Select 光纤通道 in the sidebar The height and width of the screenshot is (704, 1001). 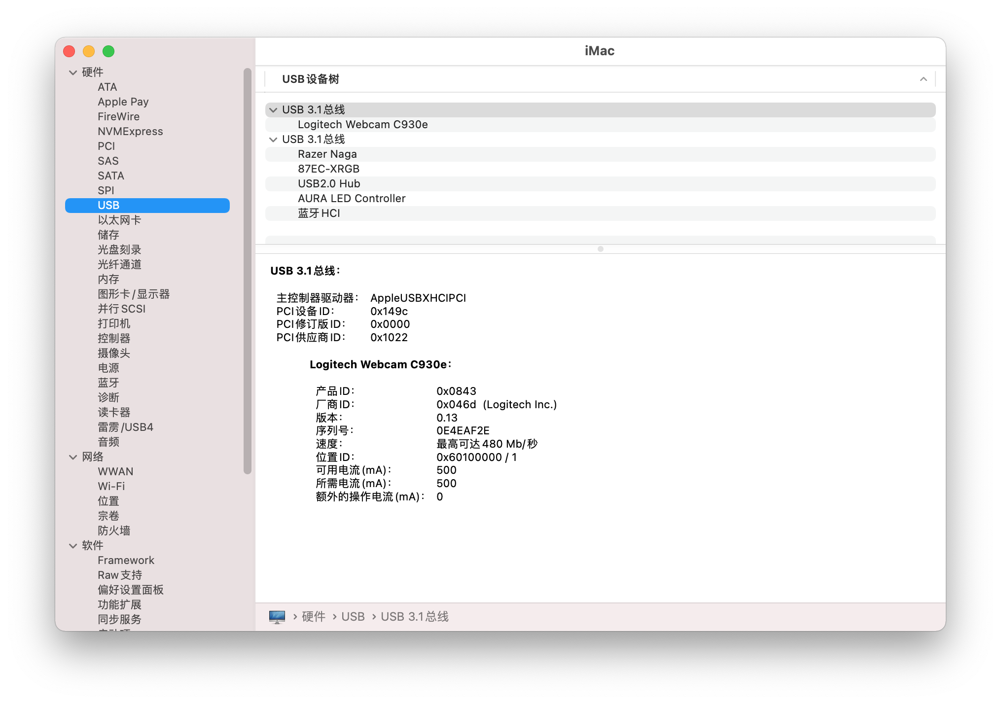click(119, 265)
